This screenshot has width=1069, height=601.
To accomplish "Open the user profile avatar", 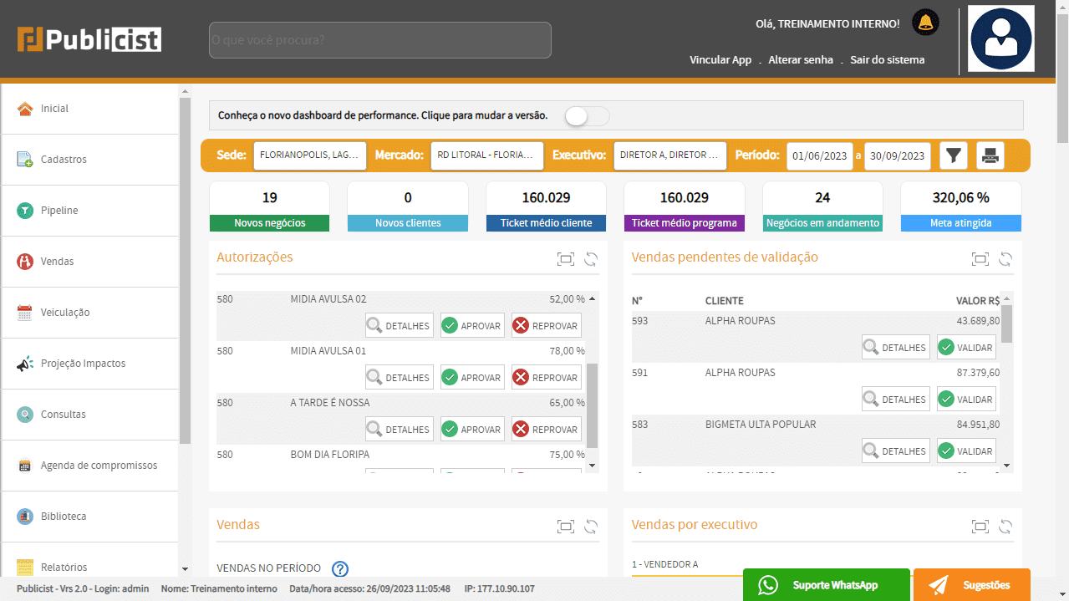I will 1000,39.
